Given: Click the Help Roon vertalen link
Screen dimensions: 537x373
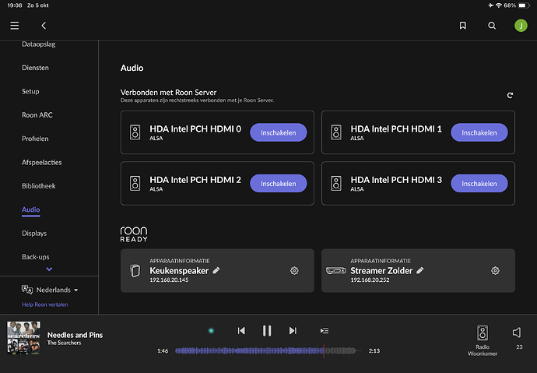Looking at the screenshot, I should [44, 304].
